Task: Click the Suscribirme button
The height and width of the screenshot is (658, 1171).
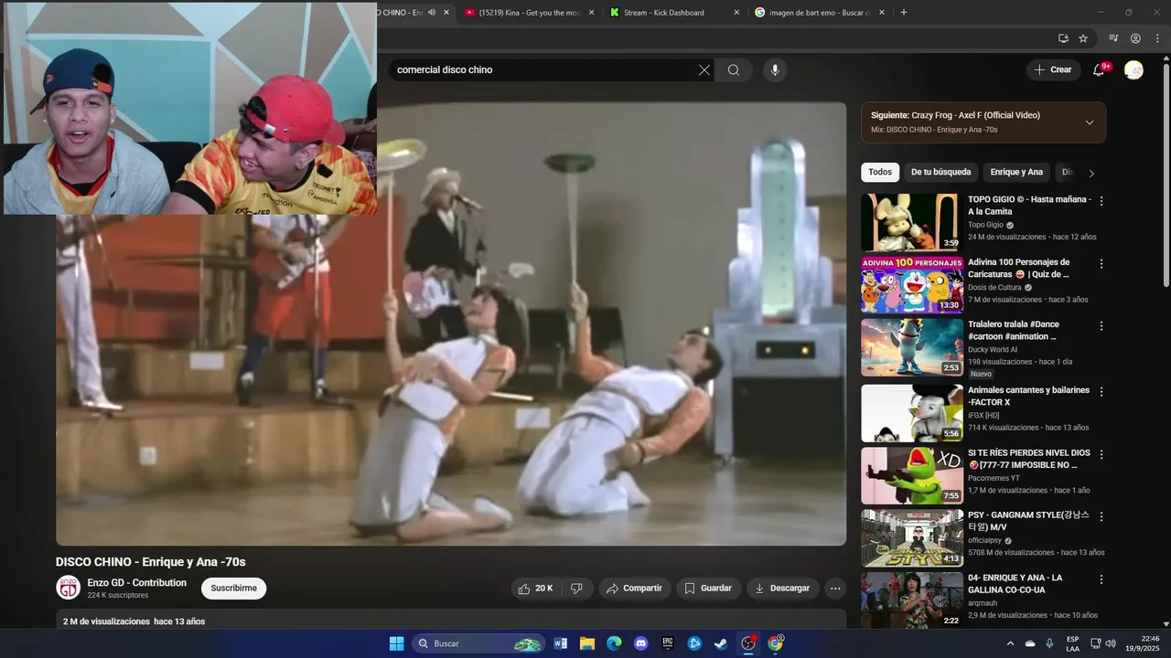Action: (234, 589)
